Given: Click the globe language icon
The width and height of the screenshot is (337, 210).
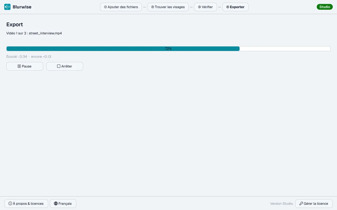Looking at the screenshot, I should pyautogui.click(x=56, y=203).
